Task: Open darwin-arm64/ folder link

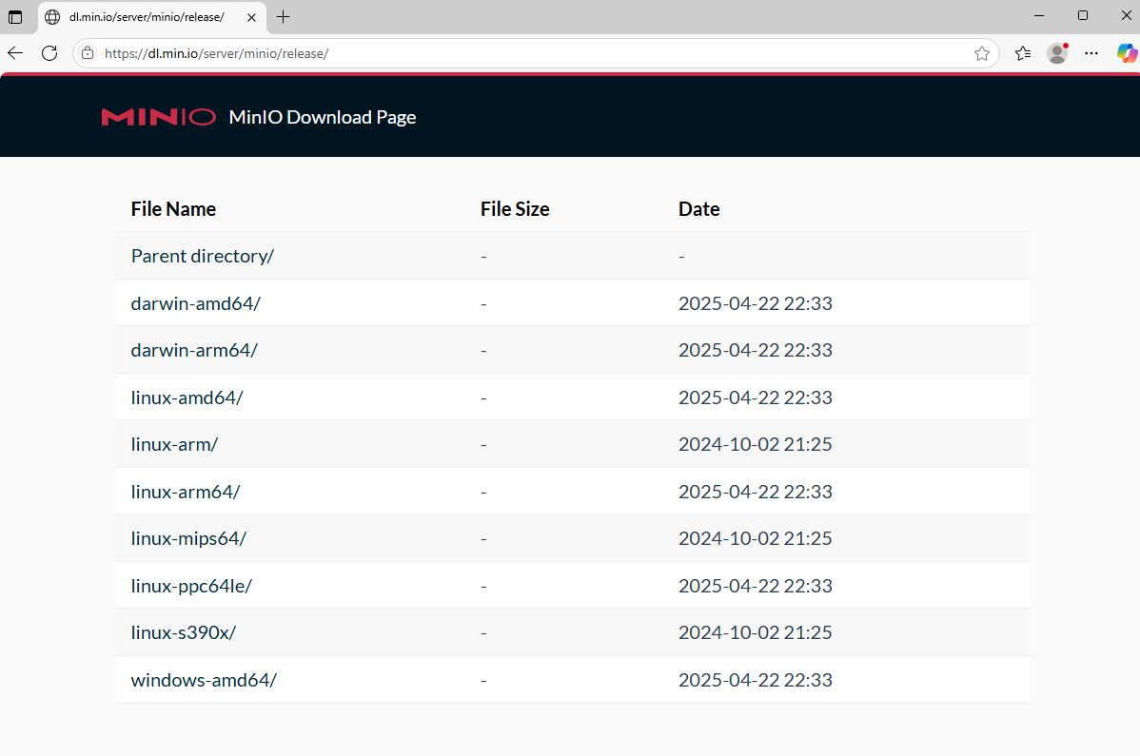Action: 194,350
